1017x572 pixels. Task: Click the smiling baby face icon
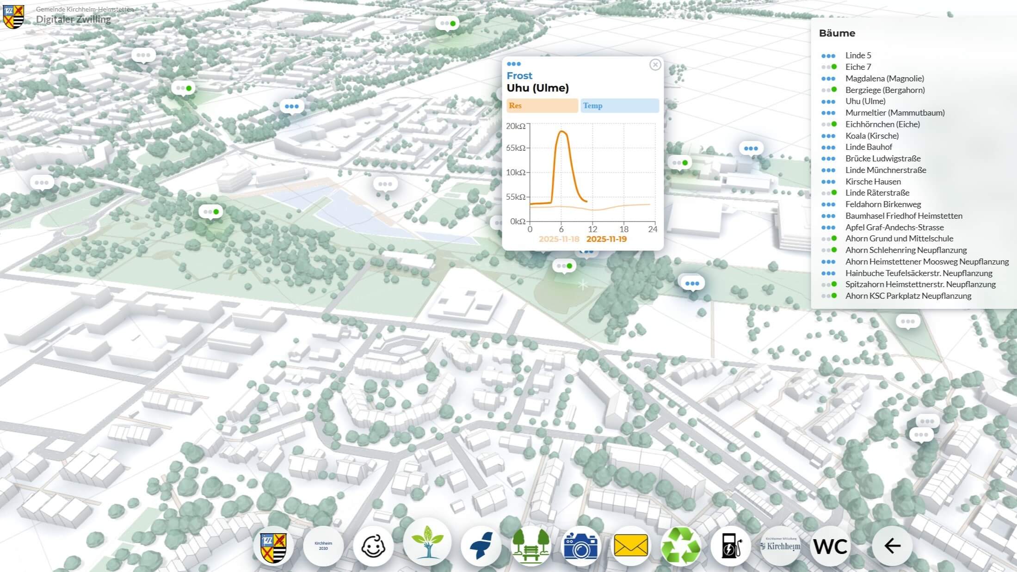coord(373,547)
